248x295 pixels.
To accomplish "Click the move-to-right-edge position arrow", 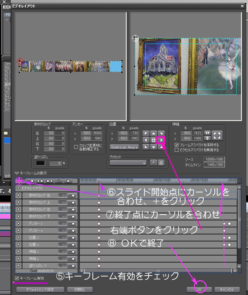I will pyautogui.click(x=161, y=140).
